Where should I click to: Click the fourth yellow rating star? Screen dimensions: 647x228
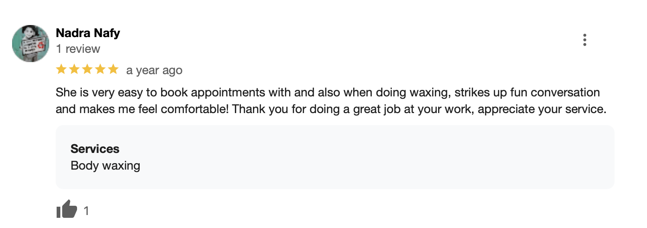[100, 70]
